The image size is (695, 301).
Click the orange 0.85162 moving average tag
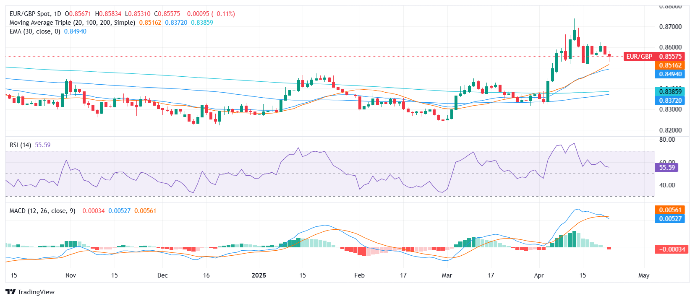pos(670,65)
